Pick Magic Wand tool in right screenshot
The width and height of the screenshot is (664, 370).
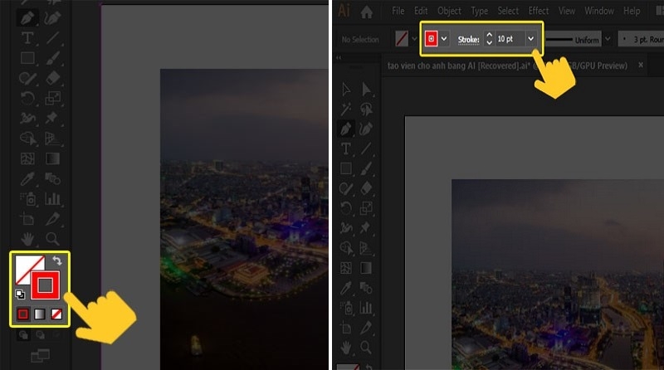click(345, 110)
